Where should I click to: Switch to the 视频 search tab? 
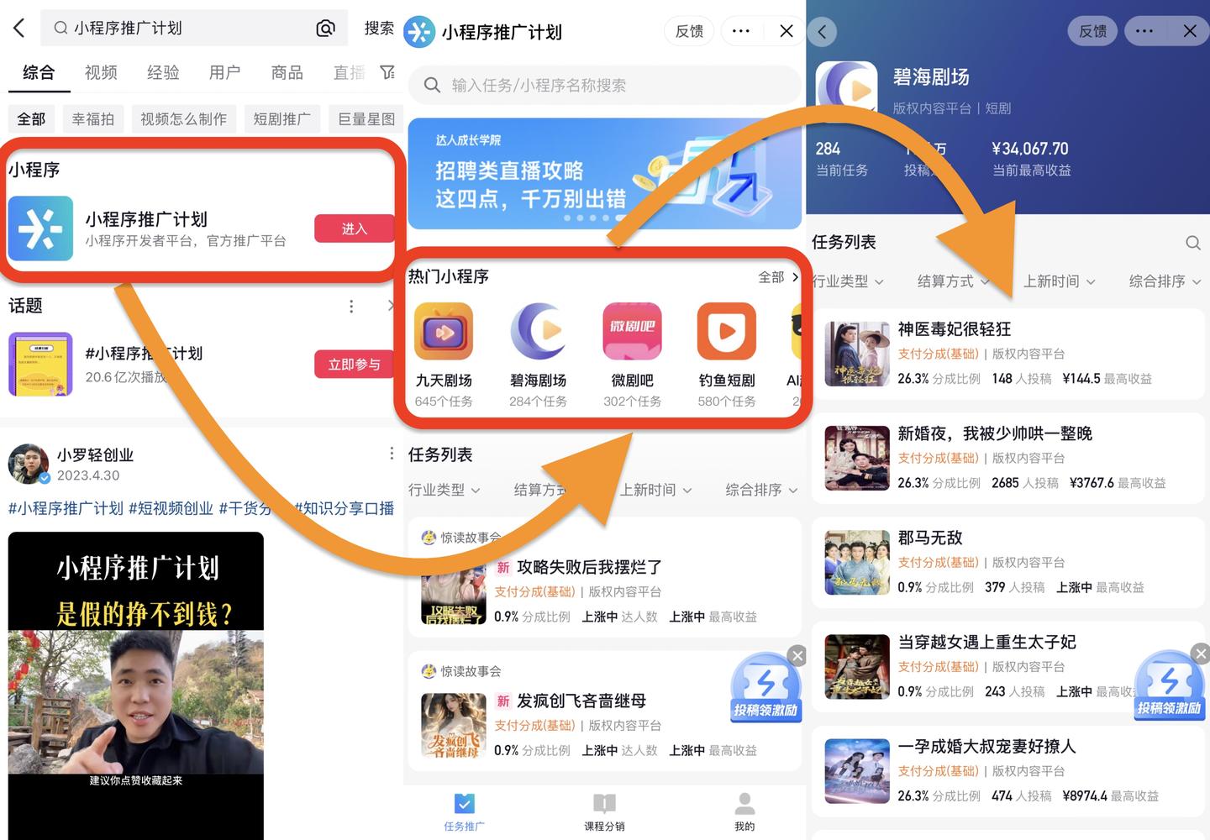click(x=100, y=72)
